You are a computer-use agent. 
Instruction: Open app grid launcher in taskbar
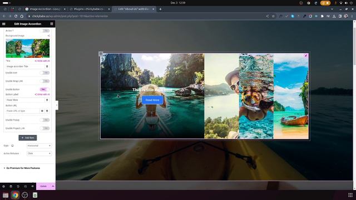[x=350, y=195]
